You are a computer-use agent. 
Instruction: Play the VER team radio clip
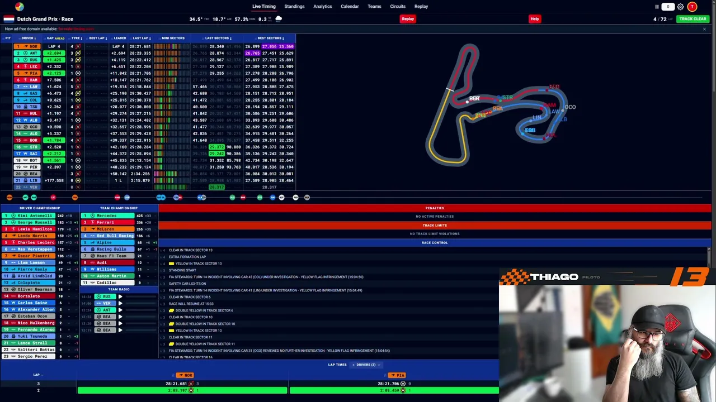click(x=120, y=303)
